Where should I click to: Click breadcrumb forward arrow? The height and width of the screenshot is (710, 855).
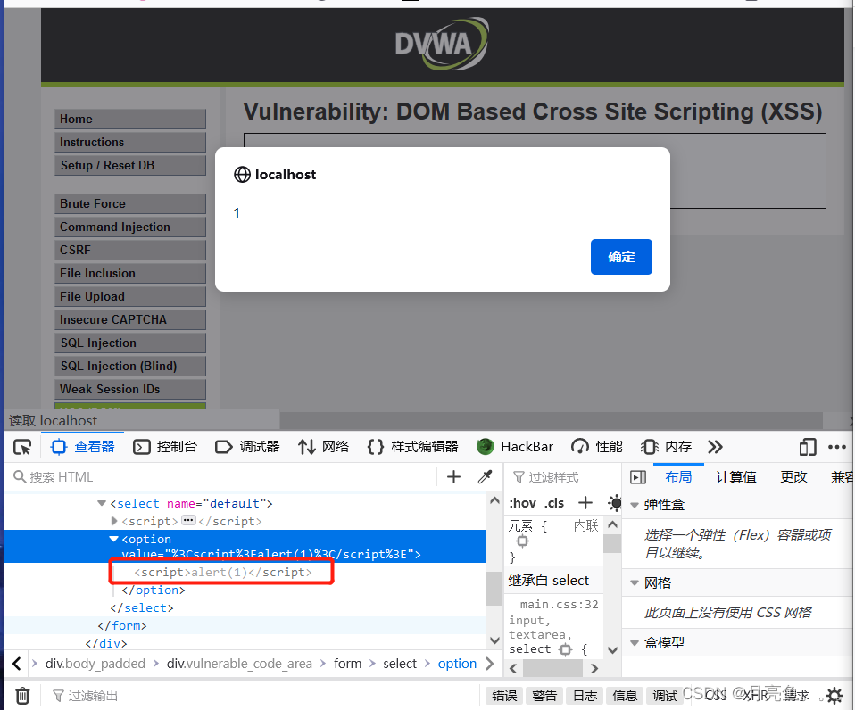[x=489, y=664]
